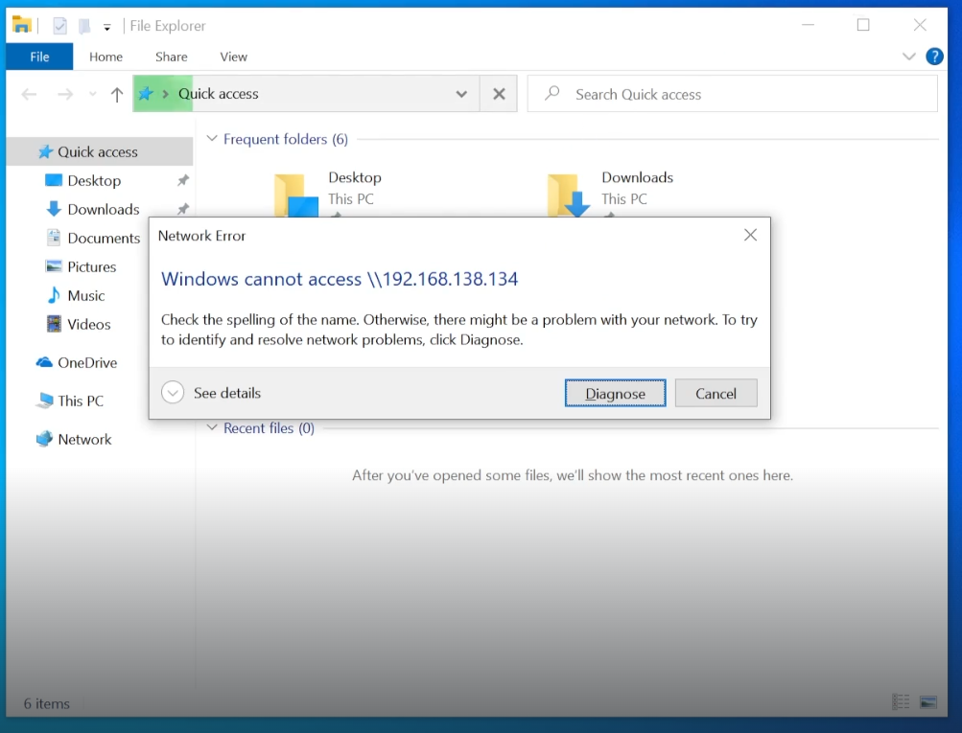Switch to details view icon in status bar
The image size is (962, 733).
(x=901, y=702)
